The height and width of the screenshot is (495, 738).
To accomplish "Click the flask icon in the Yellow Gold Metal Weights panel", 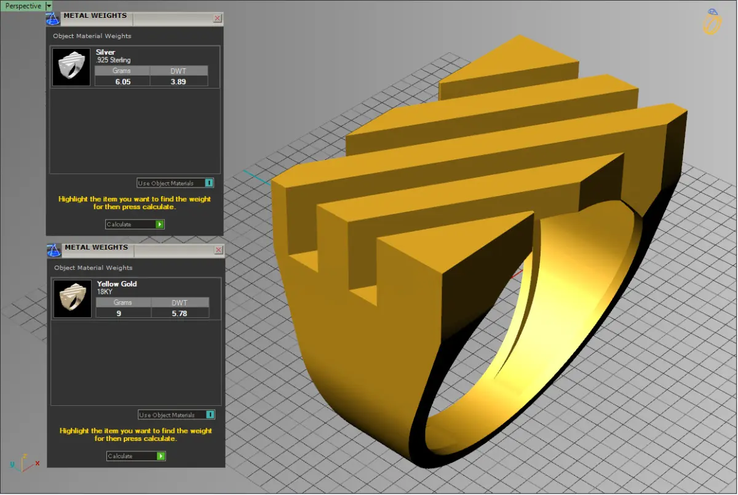I will tap(54, 250).
